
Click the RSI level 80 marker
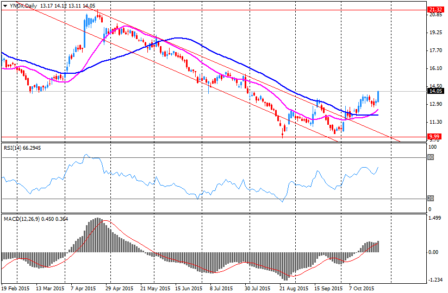point(431,157)
